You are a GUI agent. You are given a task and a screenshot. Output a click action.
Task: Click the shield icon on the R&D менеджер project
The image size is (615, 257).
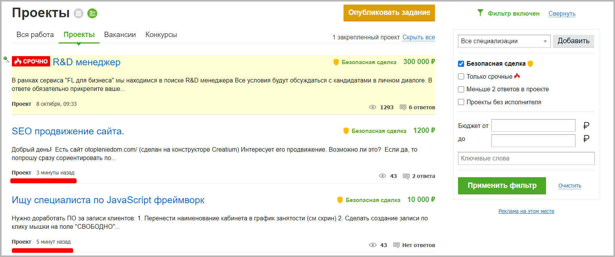pos(336,62)
